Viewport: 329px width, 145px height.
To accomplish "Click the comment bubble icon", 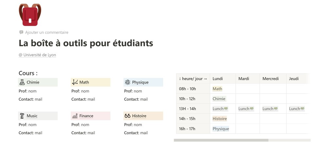I will pyautogui.click(x=21, y=32).
